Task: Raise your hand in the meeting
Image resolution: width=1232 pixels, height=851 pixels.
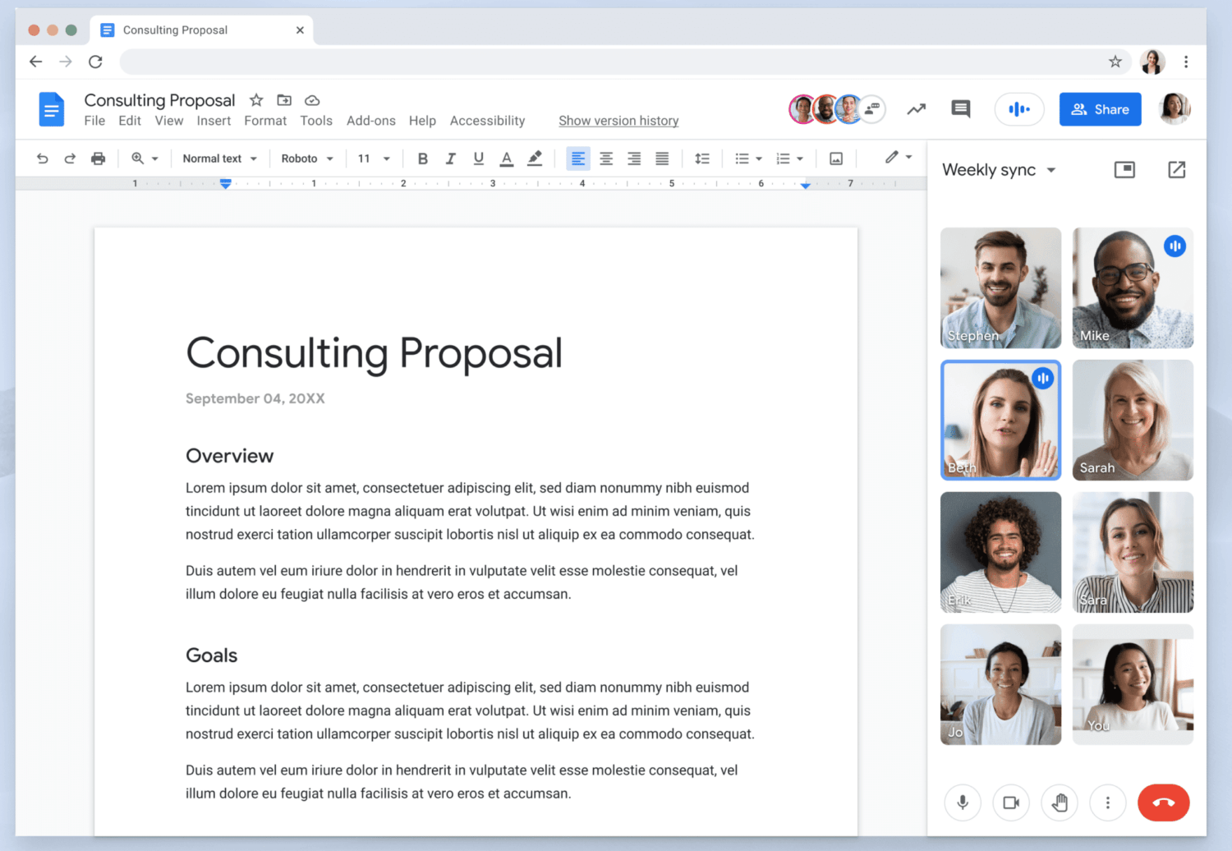Action: pos(1059,803)
